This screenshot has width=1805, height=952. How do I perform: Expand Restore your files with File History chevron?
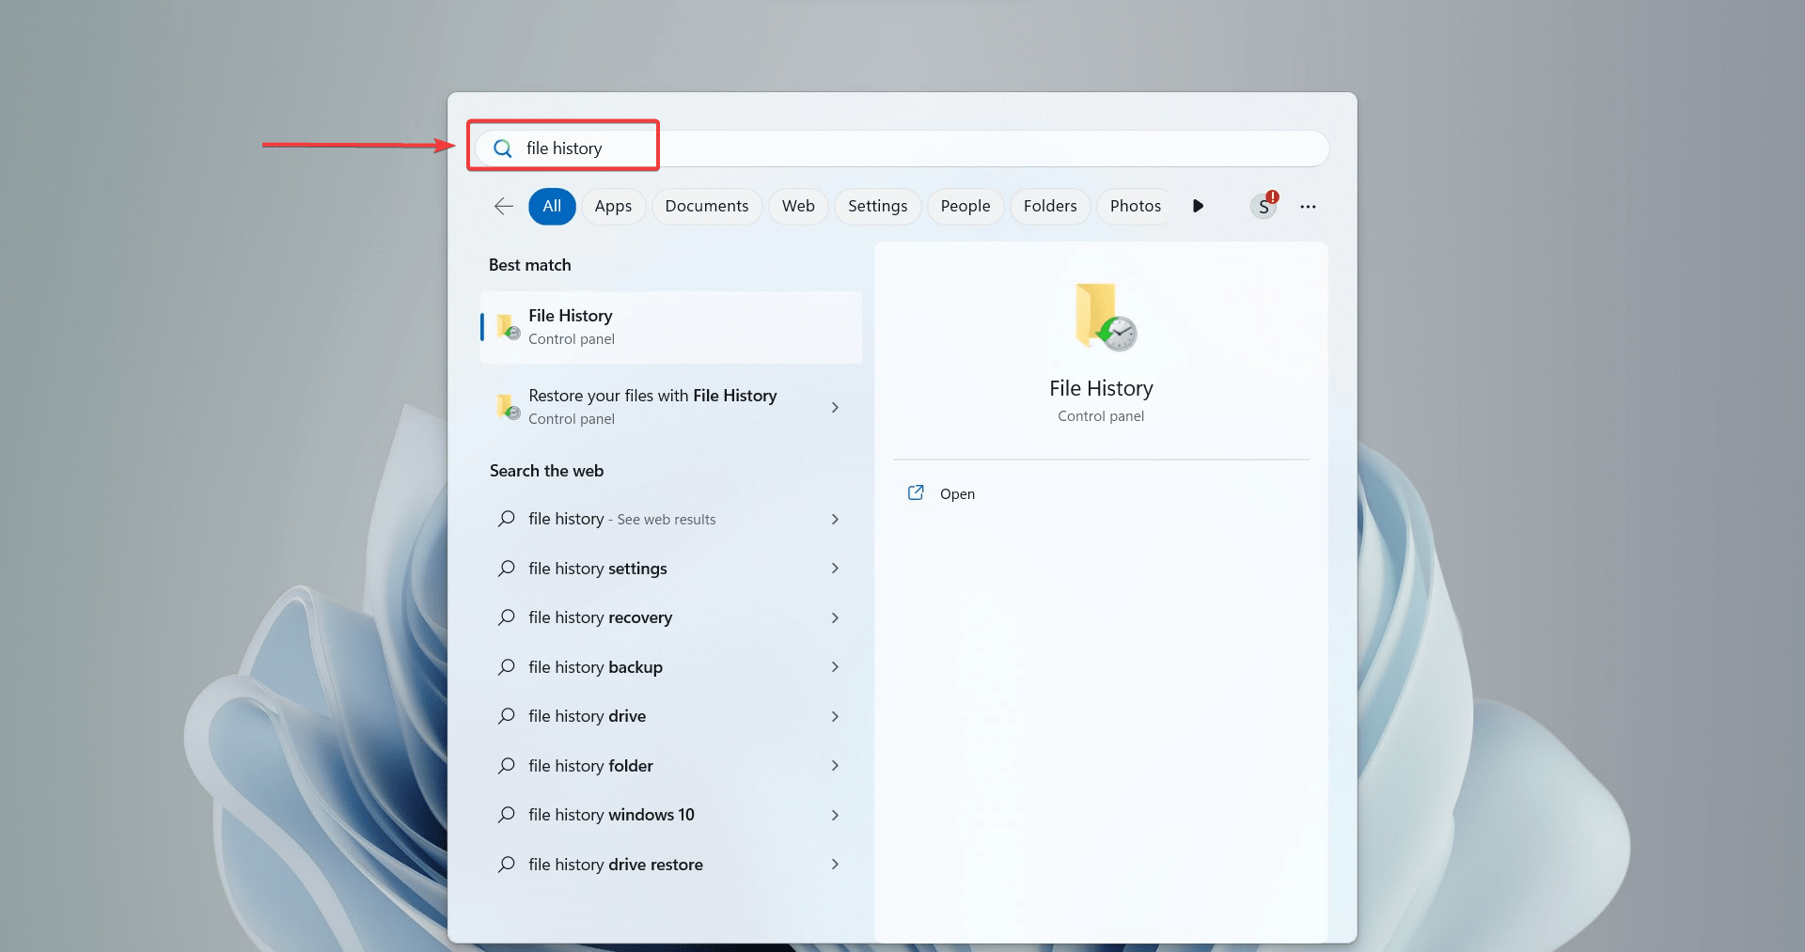(x=835, y=407)
